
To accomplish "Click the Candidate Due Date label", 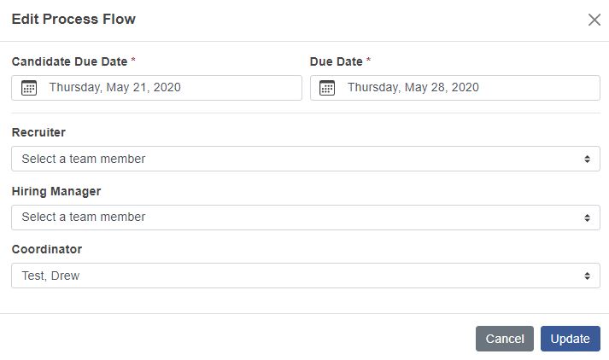I will pyautogui.click(x=69, y=61).
